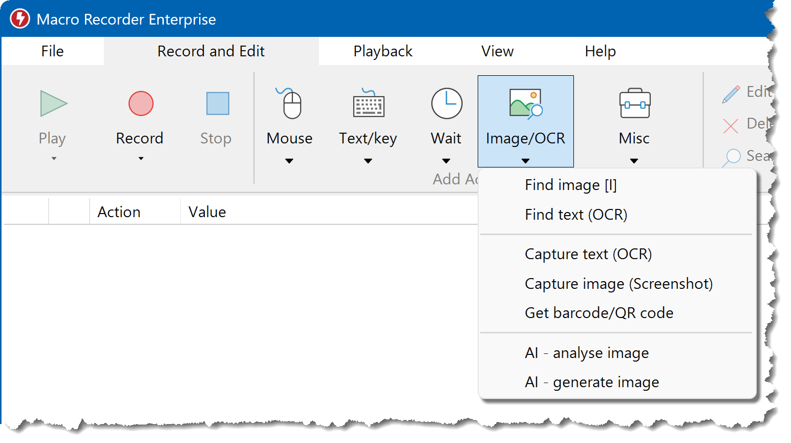Expand the Record dropdown arrow
The width and height of the screenshot is (791, 443).
click(141, 159)
